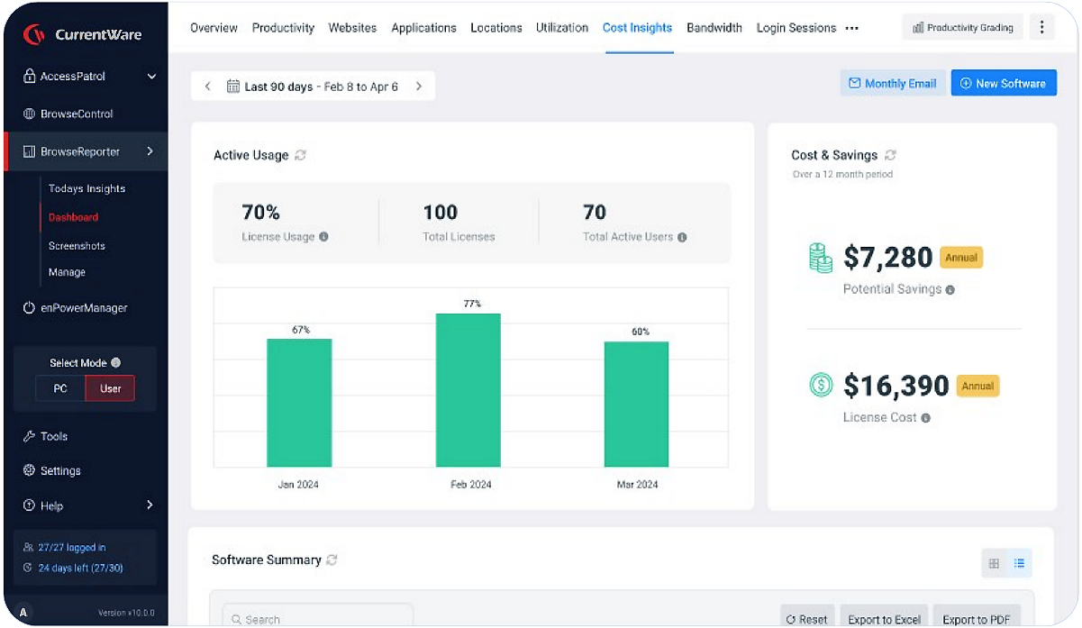Open the Utilization tab
This screenshot has height=628, width=1082.
(x=561, y=28)
